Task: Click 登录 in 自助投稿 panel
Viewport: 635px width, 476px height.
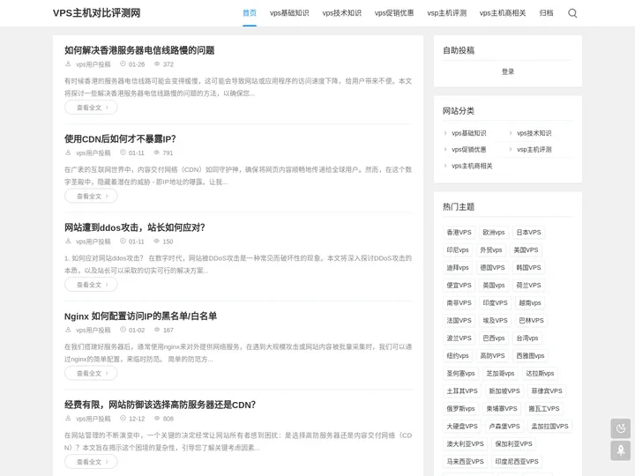Action: pos(508,71)
